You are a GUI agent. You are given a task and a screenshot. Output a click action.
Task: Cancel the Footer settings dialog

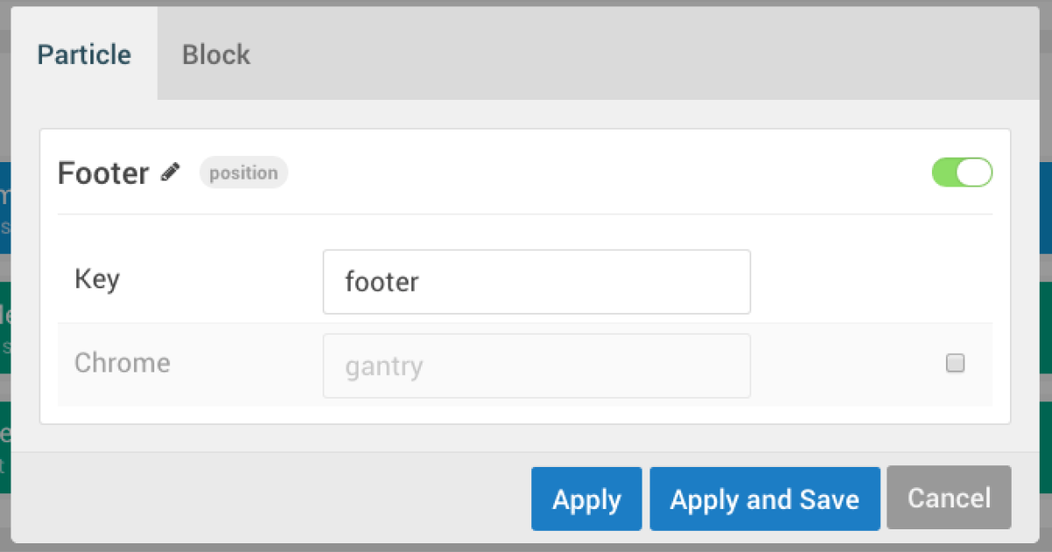tap(949, 499)
